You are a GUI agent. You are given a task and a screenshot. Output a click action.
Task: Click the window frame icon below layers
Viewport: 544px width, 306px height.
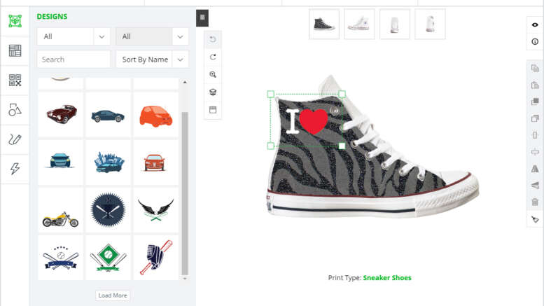pyautogui.click(x=213, y=110)
